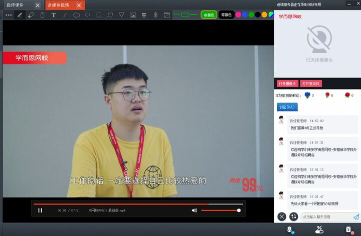Click 打开摄像头 to turn on camera
The height and width of the screenshot is (236, 361).
pos(287,83)
